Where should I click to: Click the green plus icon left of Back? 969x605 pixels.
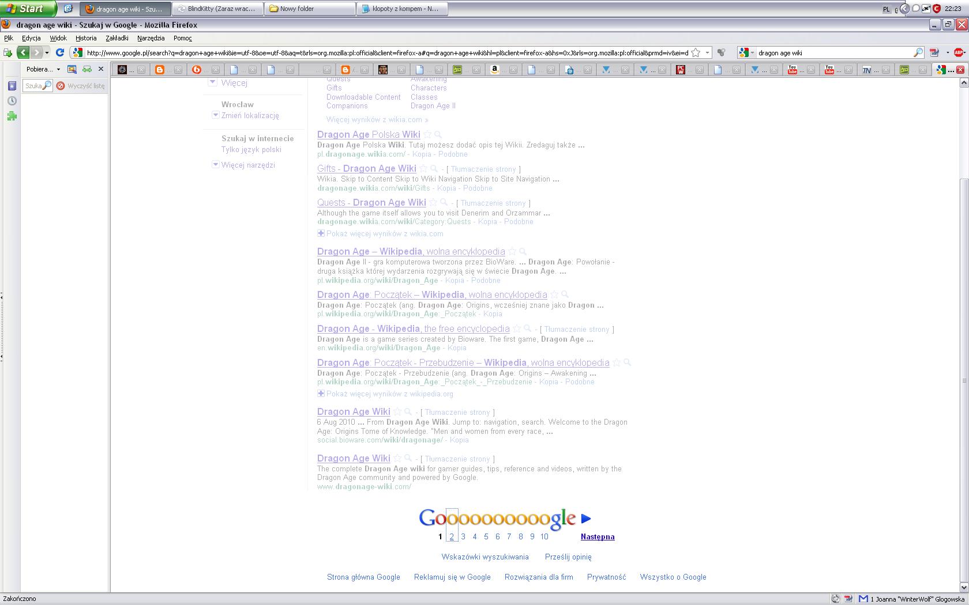(x=7, y=52)
